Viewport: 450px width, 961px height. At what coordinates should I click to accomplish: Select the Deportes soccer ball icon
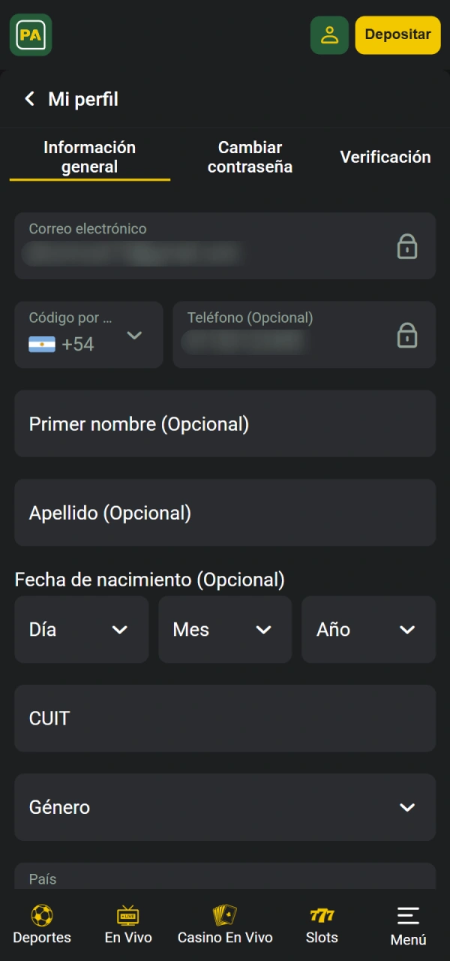click(41, 916)
